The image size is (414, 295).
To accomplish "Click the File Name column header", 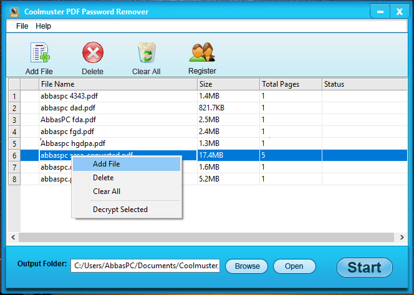I will click(x=118, y=84).
